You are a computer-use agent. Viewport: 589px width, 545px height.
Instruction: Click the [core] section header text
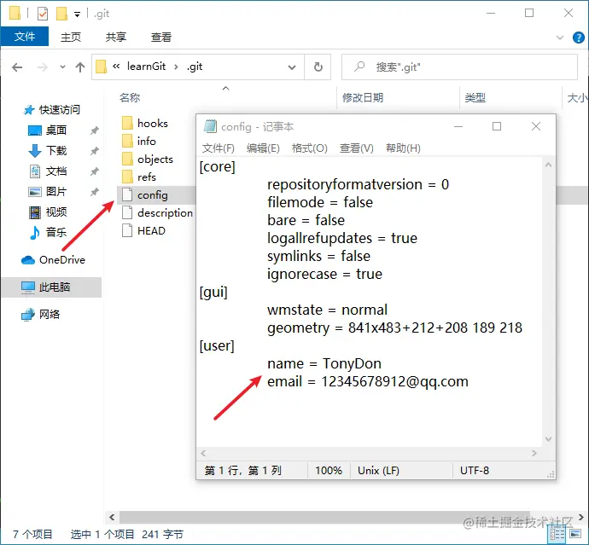click(x=217, y=166)
